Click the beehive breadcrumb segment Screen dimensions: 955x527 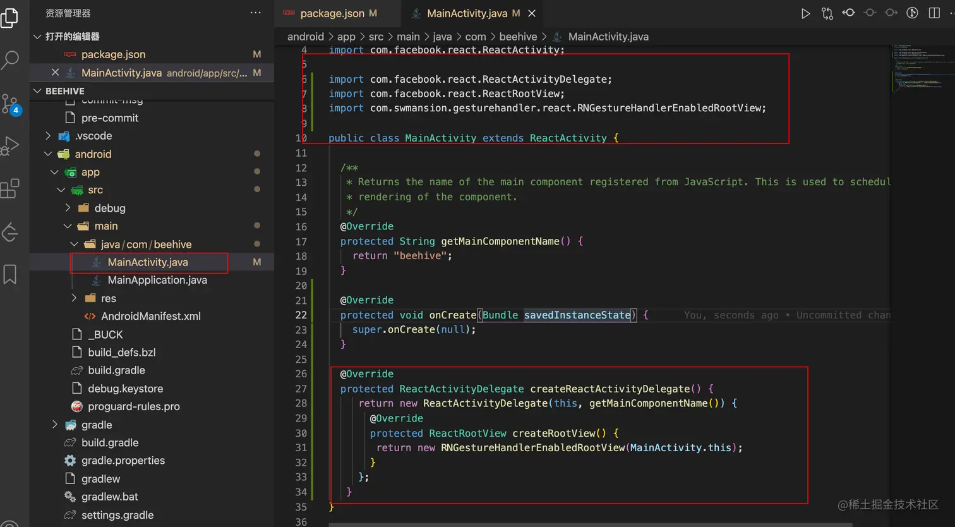tap(518, 37)
